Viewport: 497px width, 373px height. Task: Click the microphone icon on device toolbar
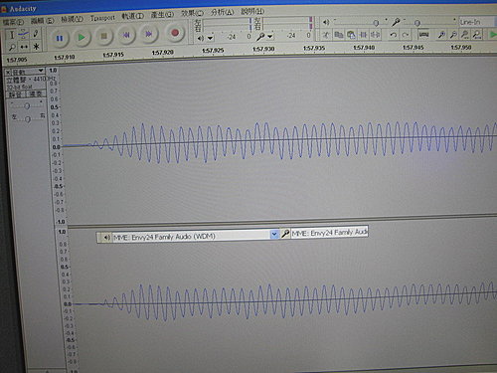[x=285, y=234]
